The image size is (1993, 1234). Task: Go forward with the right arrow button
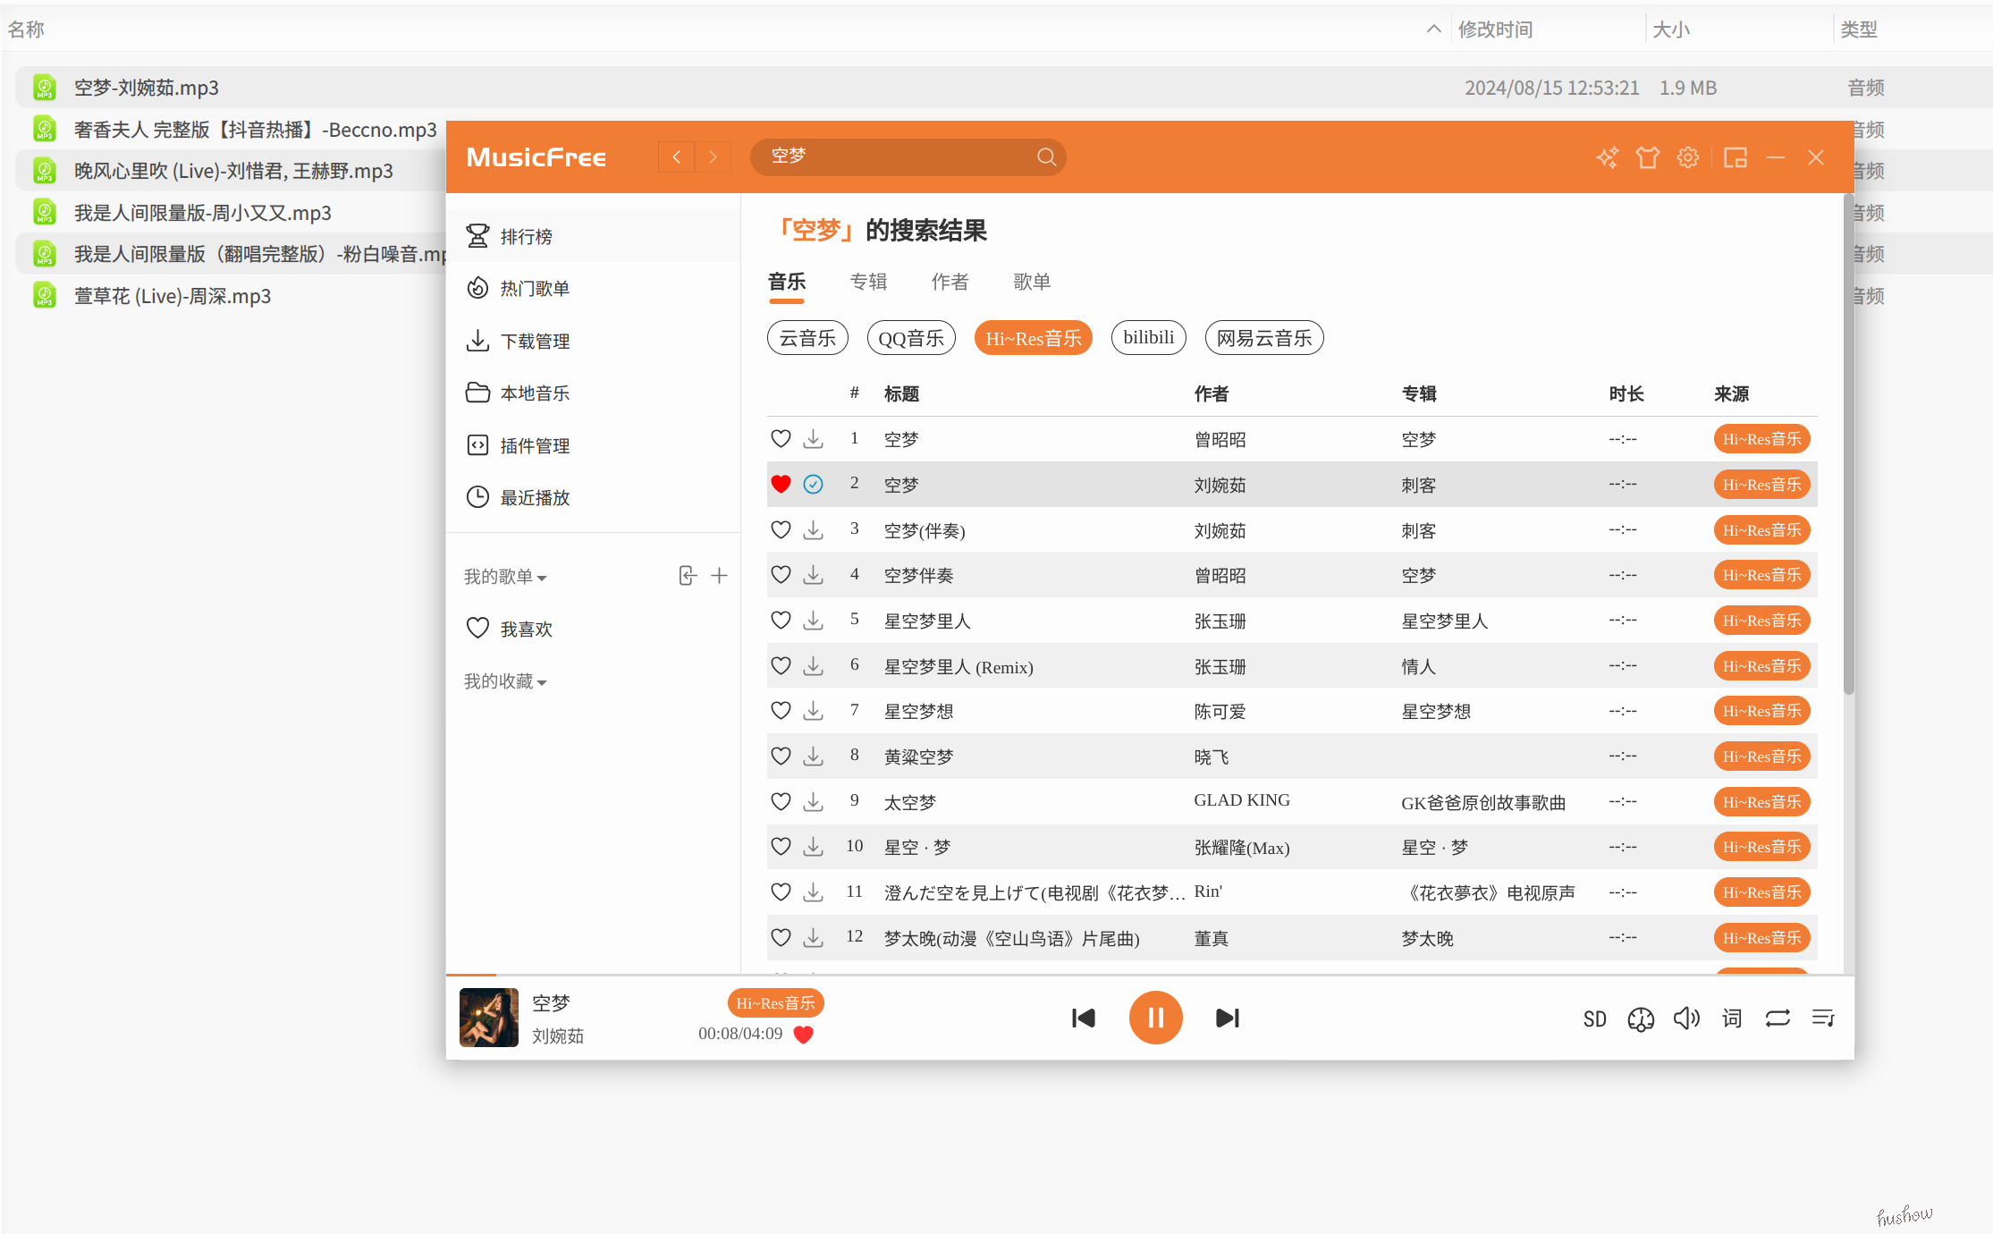[713, 157]
